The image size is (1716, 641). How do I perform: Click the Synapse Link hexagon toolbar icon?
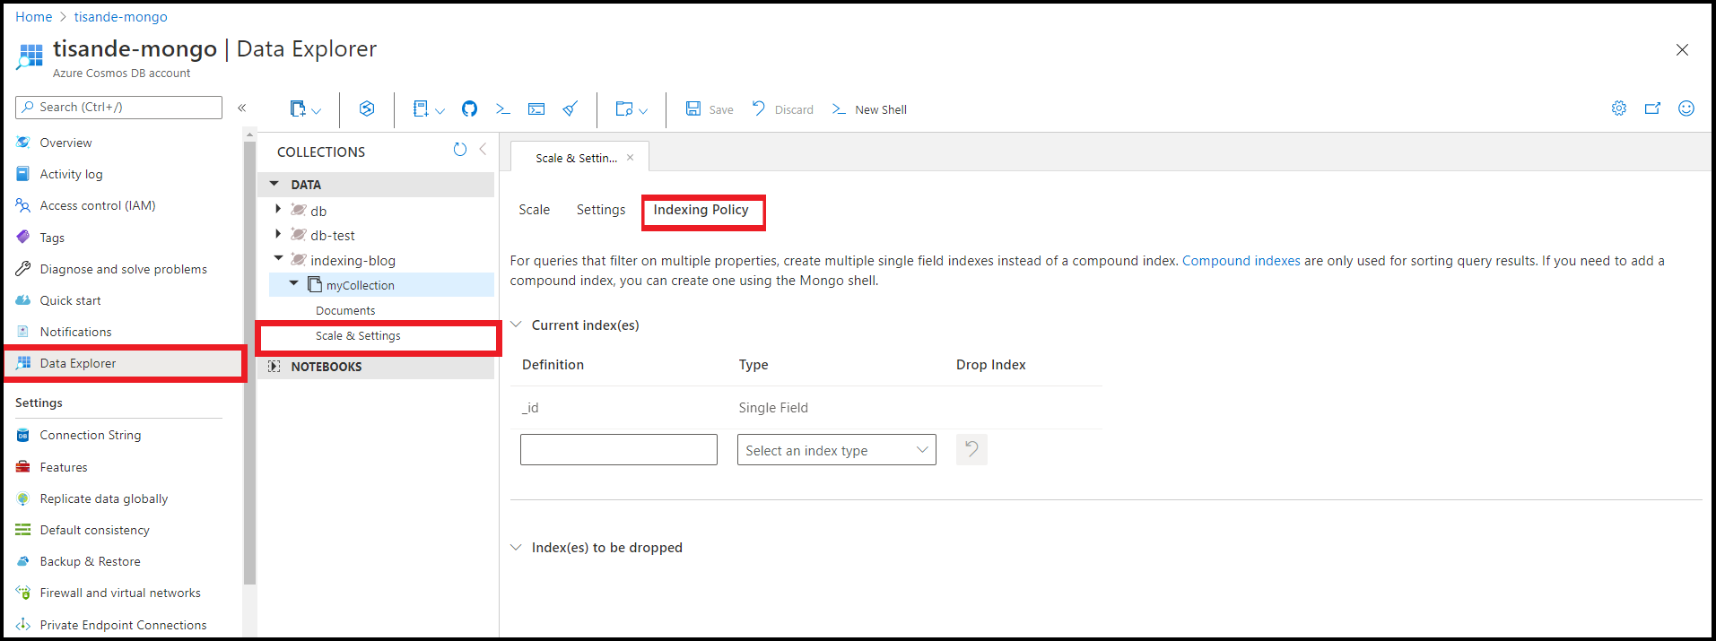click(x=367, y=108)
